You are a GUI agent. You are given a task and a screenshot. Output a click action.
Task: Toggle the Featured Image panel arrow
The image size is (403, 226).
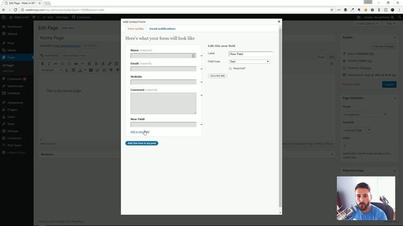(x=395, y=170)
